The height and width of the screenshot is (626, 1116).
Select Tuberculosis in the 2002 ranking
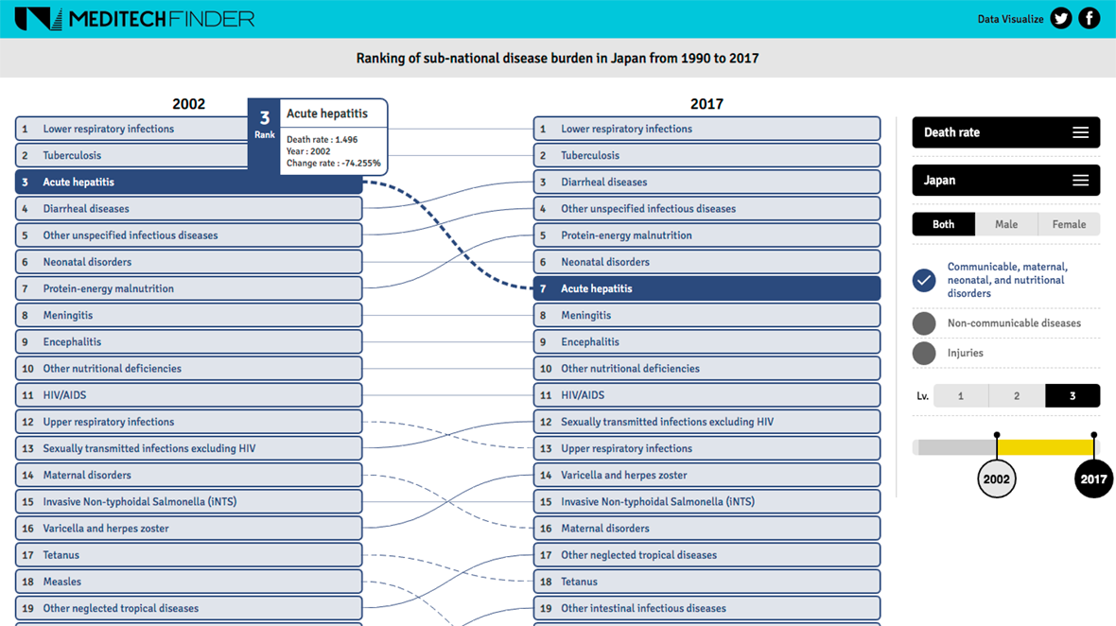(x=132, y=156)
